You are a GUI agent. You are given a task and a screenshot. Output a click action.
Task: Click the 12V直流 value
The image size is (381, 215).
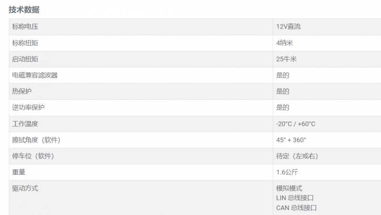pos(289,27)
